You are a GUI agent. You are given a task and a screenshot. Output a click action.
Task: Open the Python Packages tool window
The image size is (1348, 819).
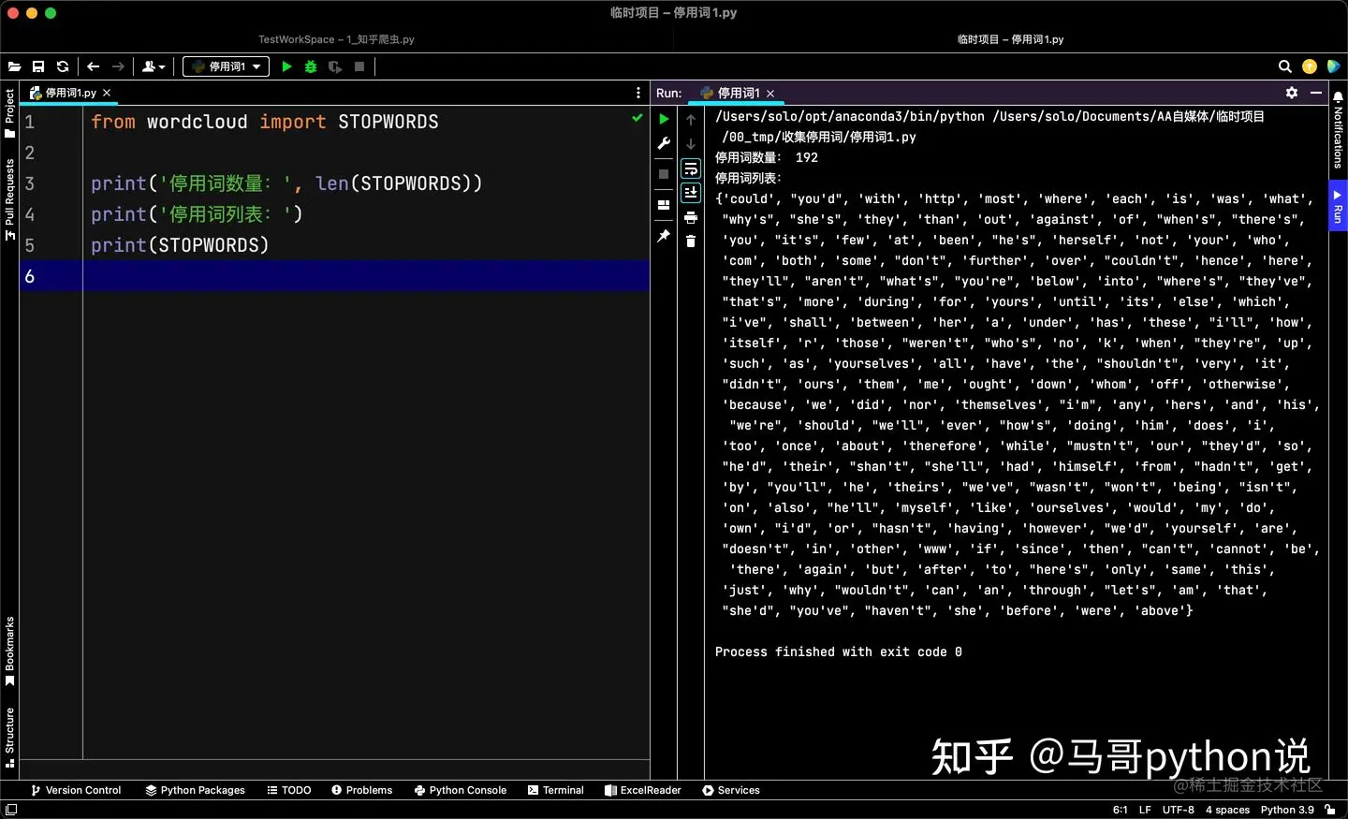point(195,790)
